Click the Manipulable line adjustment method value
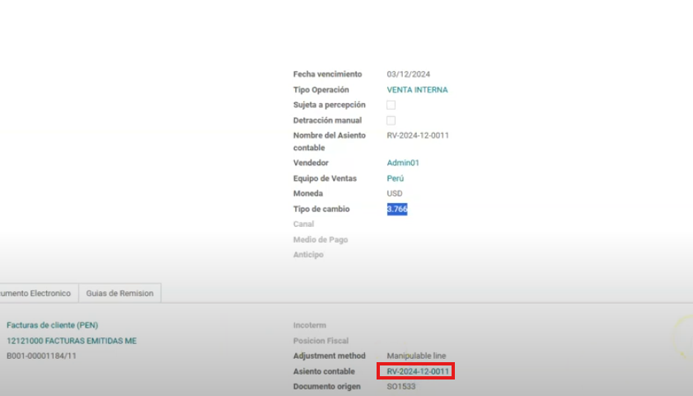The height and width of the screenshot is (396, 693). point(416,356)
